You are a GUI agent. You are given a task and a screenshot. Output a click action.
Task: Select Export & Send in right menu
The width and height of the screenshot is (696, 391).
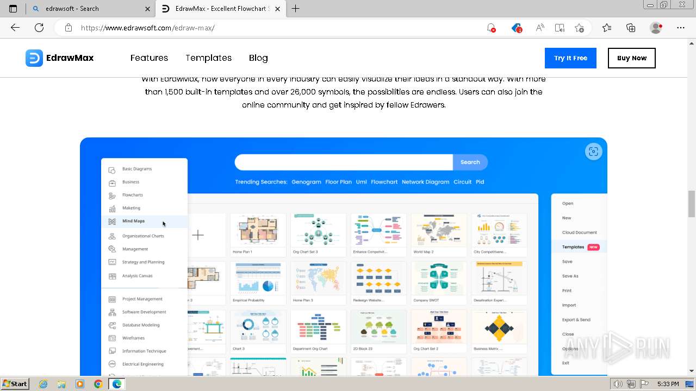pos(576,320)
